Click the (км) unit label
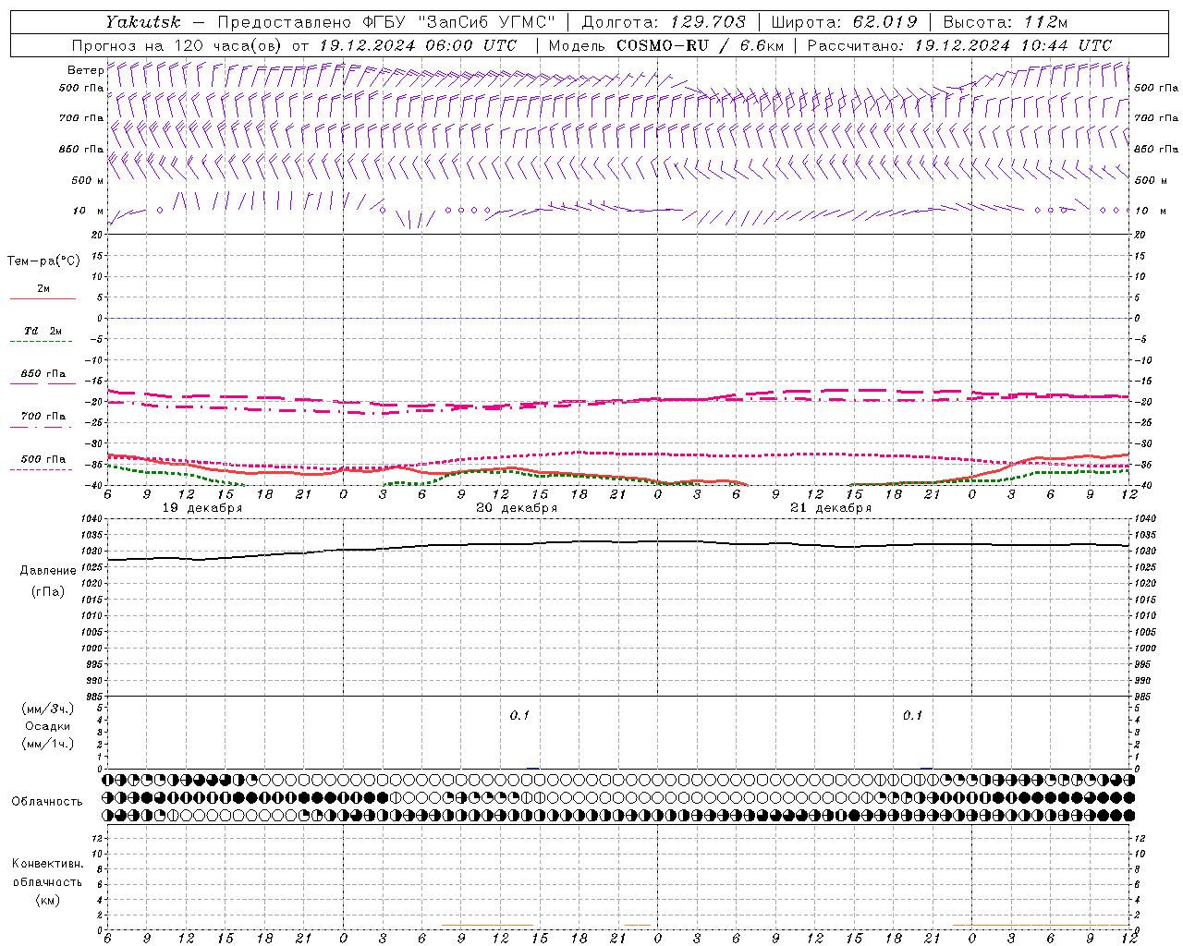 [x=48, y=900]
